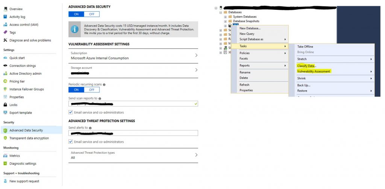Open Vulnerability Assessment submenu
Screen dimensions: 385x189
pos(314,71)
